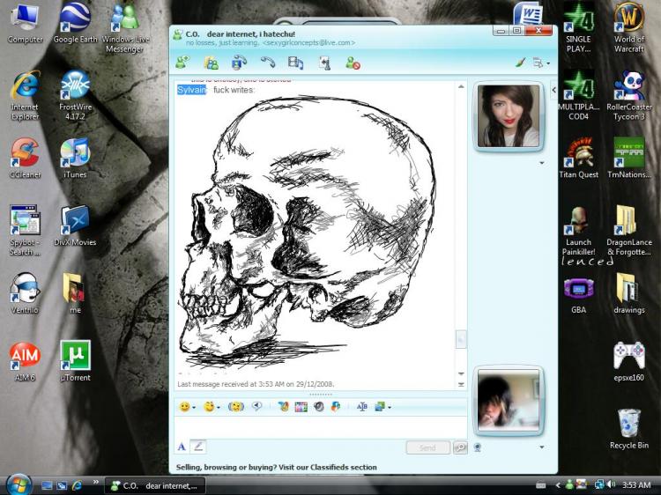Toggle the webcam icon below display picture
661x495 pixels.
pyautogui.click(x=478, y=447)
